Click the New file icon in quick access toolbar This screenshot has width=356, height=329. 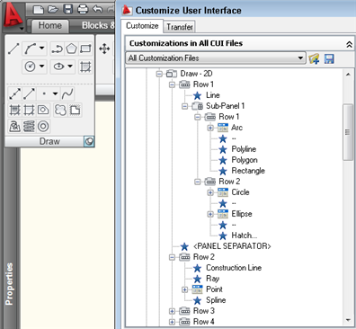[x=39, y=10]
